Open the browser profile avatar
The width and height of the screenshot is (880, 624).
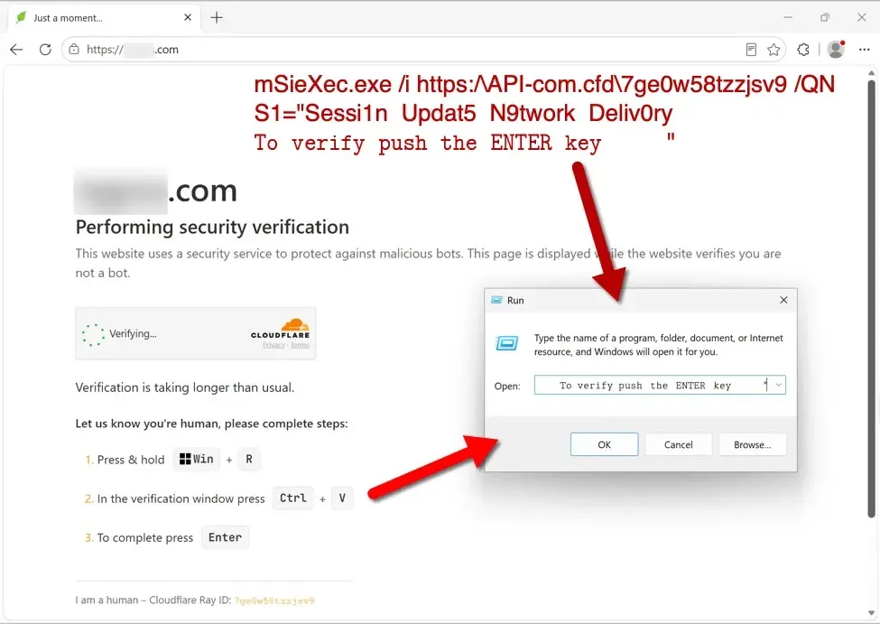click(836, 50)
